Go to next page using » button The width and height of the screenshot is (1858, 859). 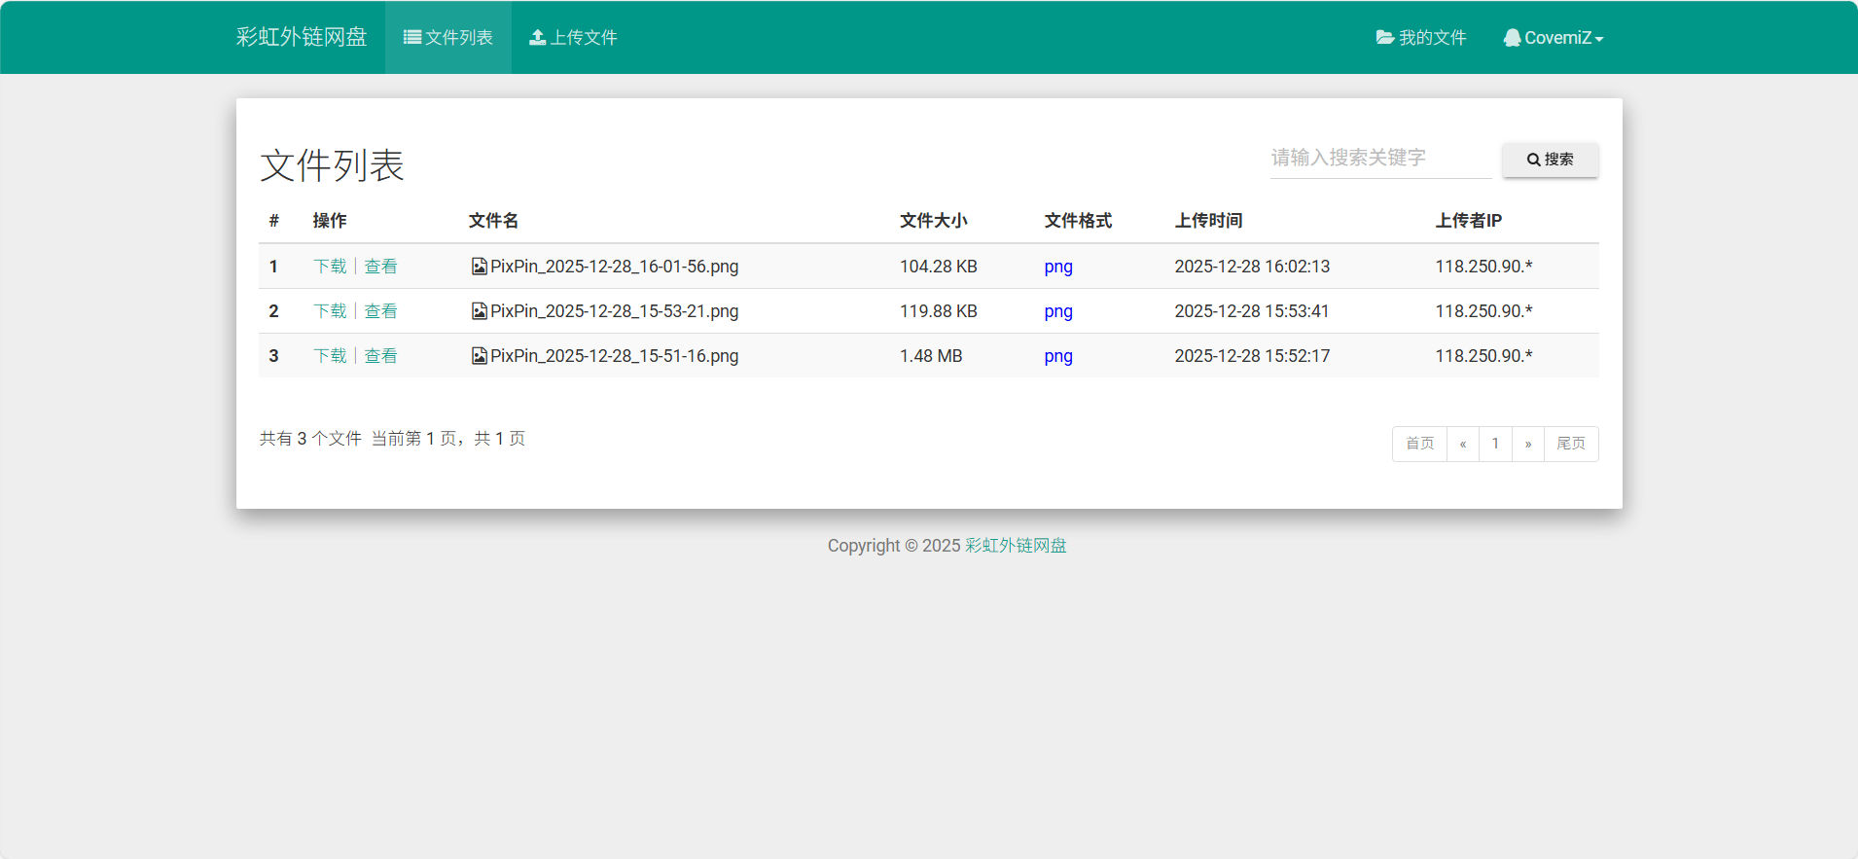pyautogui.click(x=1528, y=444)
